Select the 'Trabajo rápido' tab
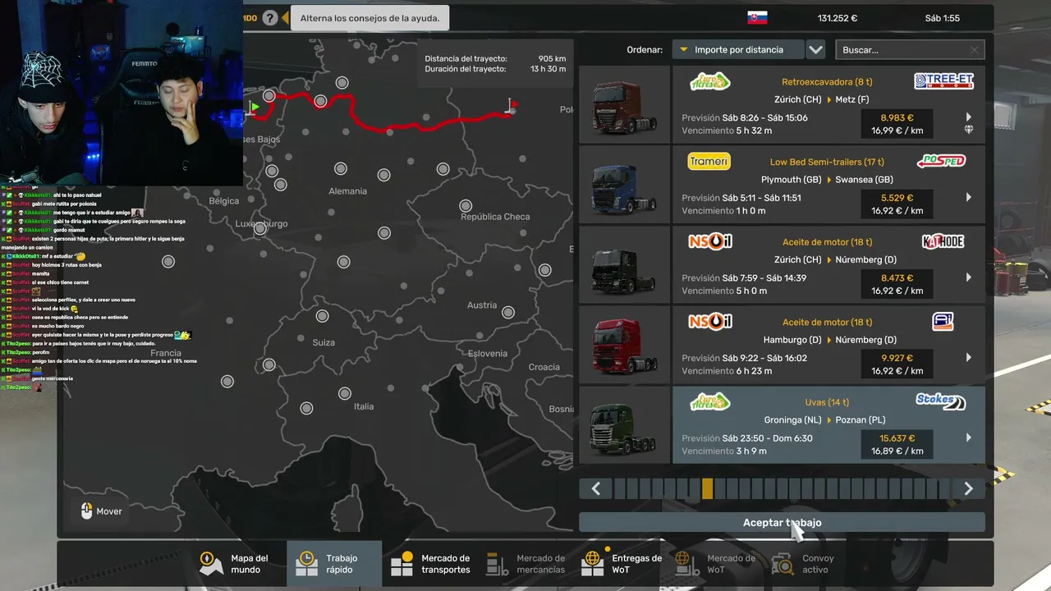 [x=334, y=564]
